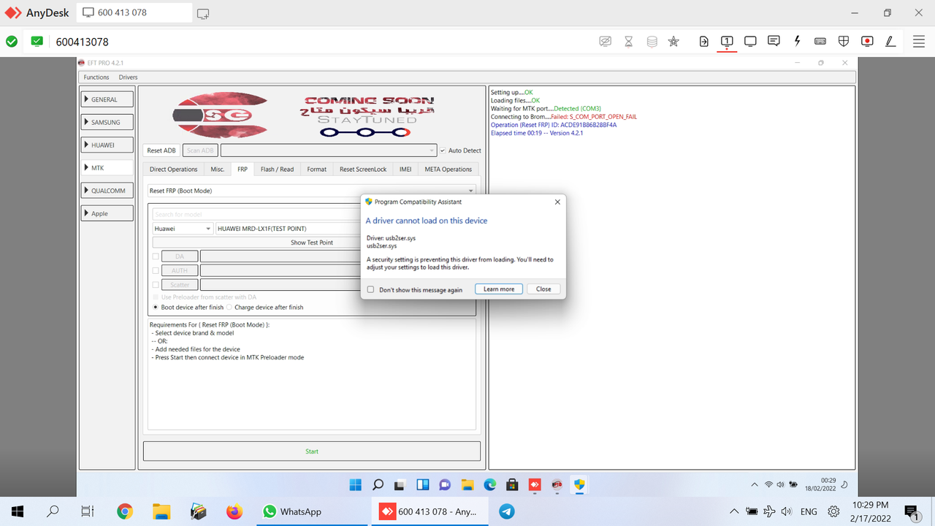Switch to Misc. tab
The height and width of the screenshot is (526, 935).
coord(218,169)
